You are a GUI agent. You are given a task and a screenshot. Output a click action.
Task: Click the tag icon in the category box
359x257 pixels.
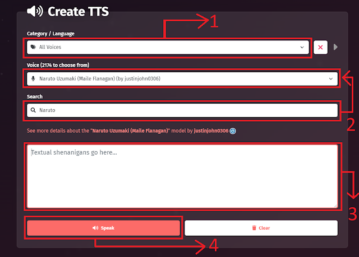tap(33, 48)
